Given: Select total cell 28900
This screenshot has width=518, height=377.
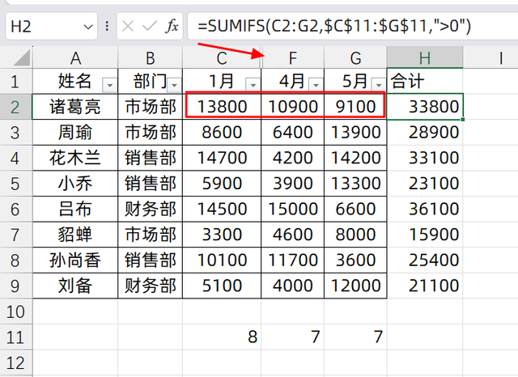Looking at the screenshot, I should pos(425,132).
